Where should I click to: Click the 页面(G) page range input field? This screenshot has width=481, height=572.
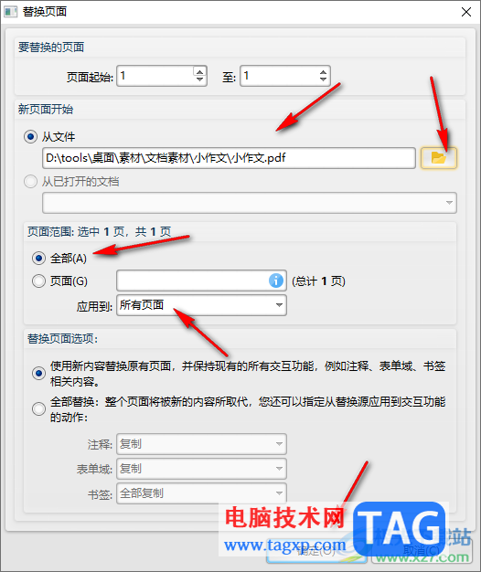[x=201, y=281]
